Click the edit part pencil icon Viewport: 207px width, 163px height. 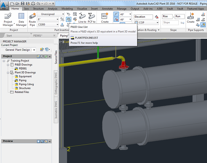tap(75, 19)
